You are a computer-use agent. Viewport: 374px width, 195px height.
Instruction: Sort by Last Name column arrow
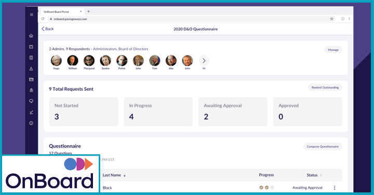click(125, 175)
